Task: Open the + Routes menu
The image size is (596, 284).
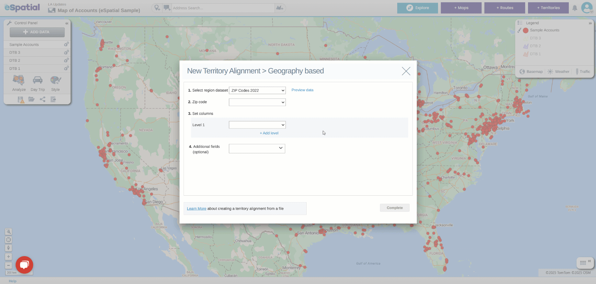Action: click(x=505, y=8)
